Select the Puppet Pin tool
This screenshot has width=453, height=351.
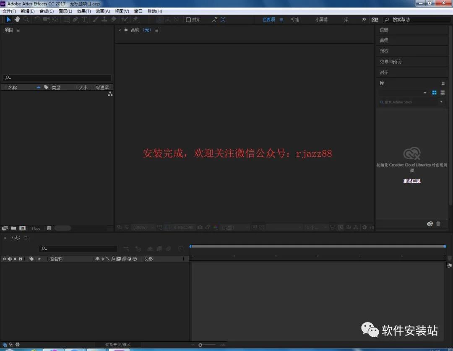click(135, 19)
